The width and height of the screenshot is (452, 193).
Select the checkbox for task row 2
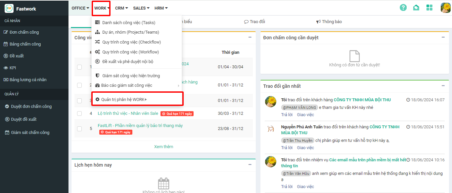coord(79,85)
